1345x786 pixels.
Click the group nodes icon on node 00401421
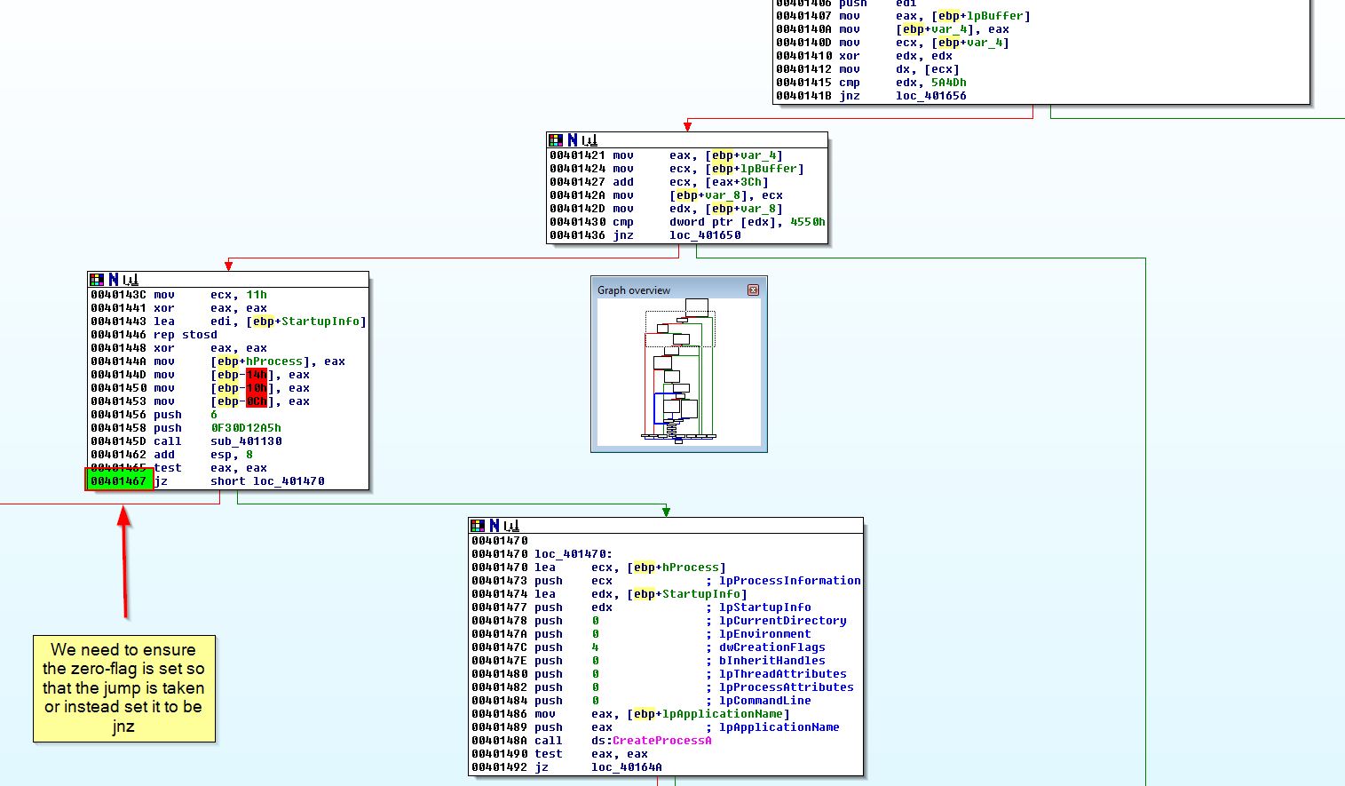click(589, 140)
